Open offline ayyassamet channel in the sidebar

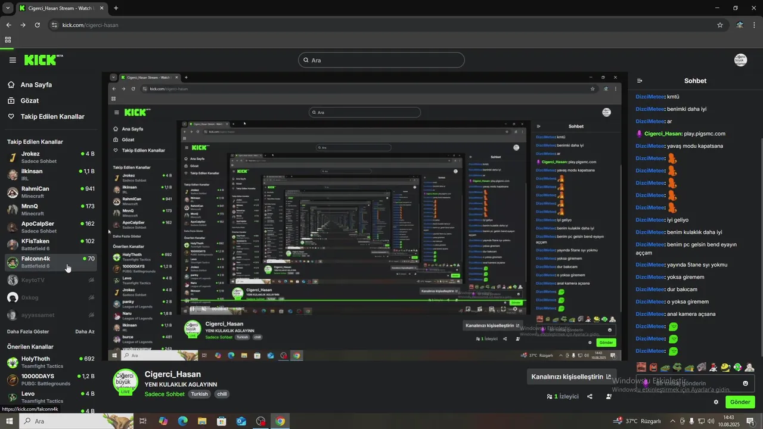pyautogui.click(x=51, y=315)
